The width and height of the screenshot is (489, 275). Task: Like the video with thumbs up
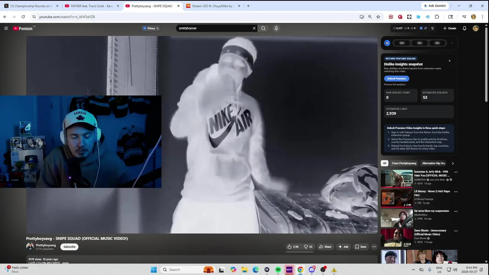coord(293,247)
